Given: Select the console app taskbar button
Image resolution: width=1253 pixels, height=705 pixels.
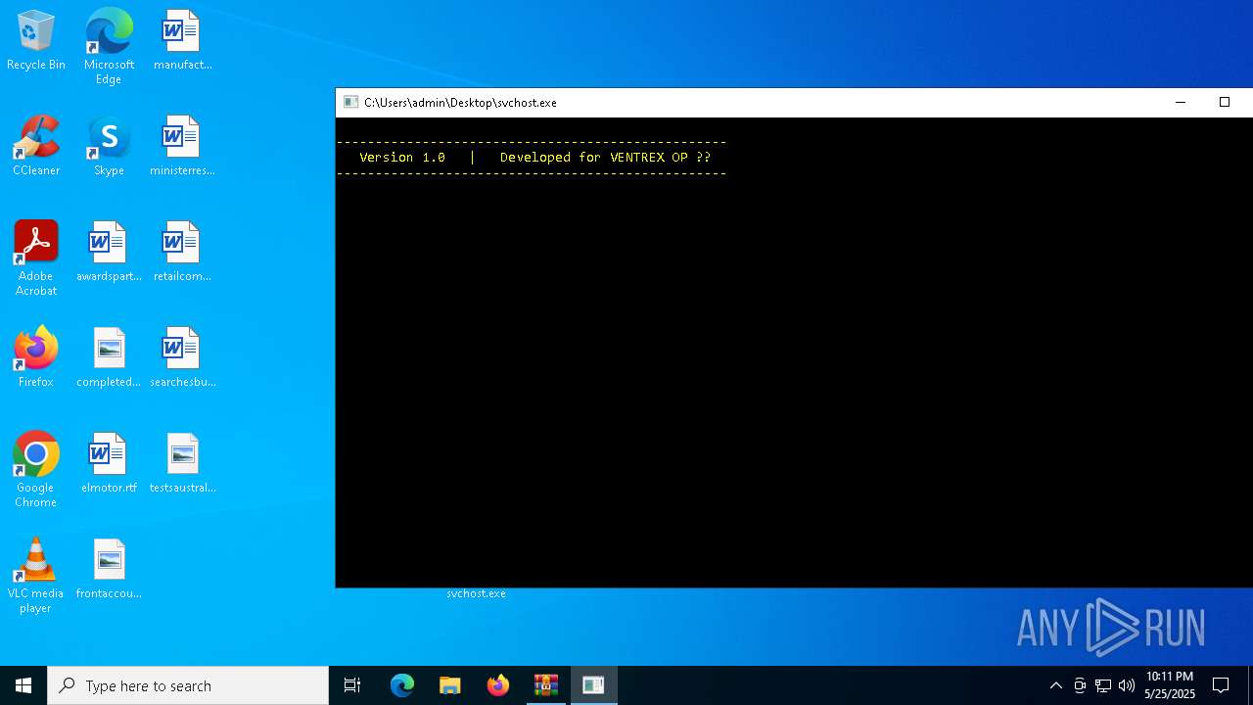Looking at the screenshot, I should click(593, 685).
